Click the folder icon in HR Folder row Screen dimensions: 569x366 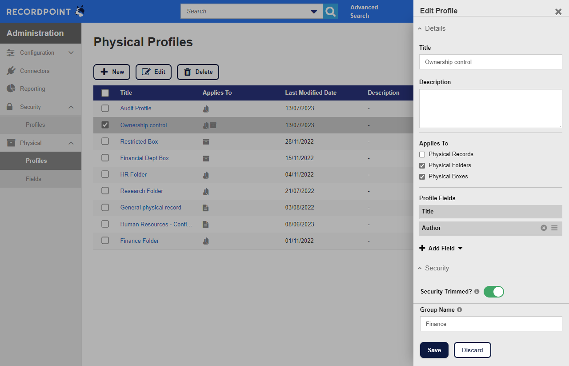(206, 175)
